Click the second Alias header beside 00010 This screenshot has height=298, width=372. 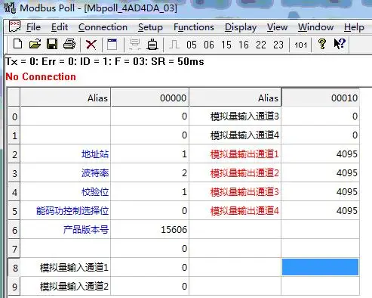(235, 98)
